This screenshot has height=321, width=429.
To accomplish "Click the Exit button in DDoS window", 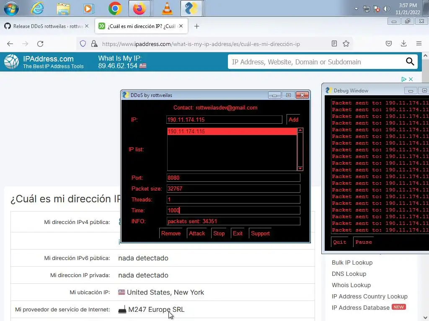I will coord(238,233).
